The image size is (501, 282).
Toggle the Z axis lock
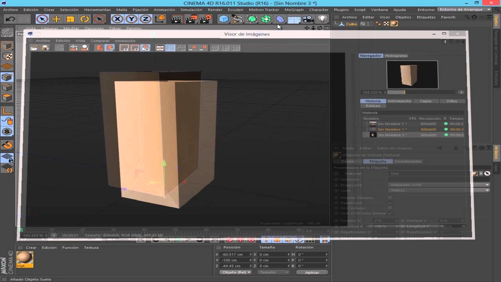pos(146,19)
